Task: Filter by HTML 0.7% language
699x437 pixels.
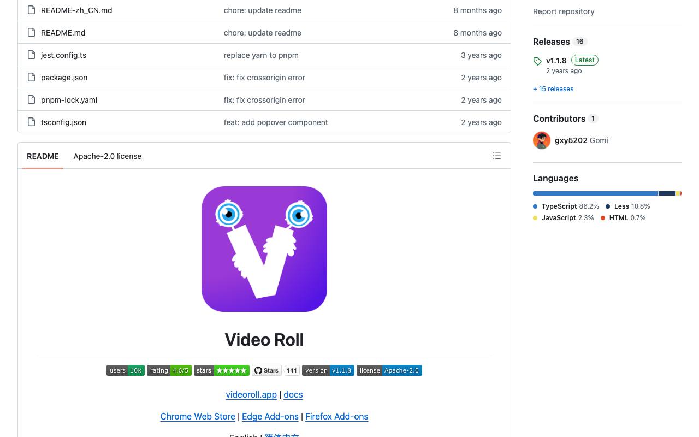Action: point(623,218)
